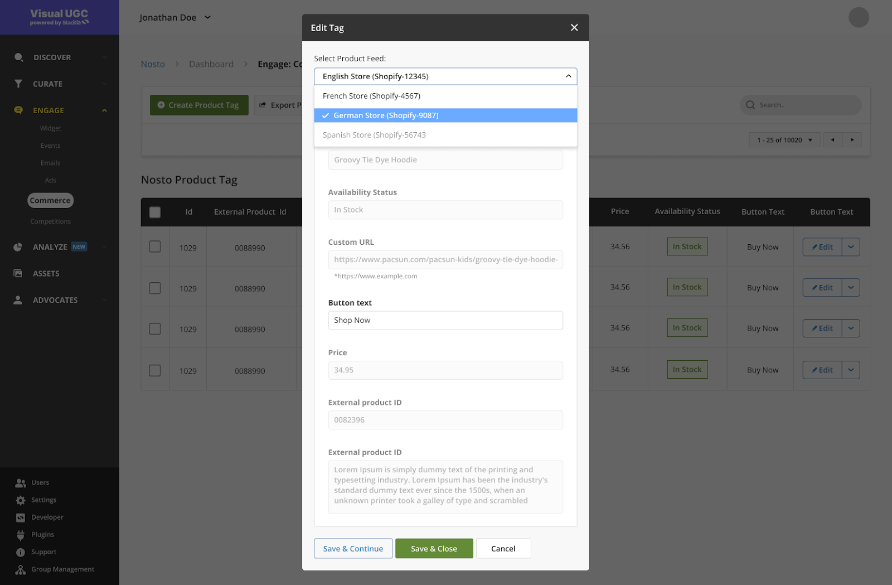Open the Emails submenu item

50,163
